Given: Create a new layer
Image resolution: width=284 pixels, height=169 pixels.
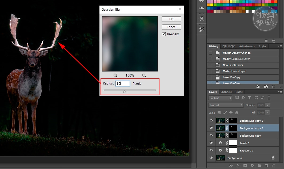Looking at the screenshot, I should click(x=266, y=165).
